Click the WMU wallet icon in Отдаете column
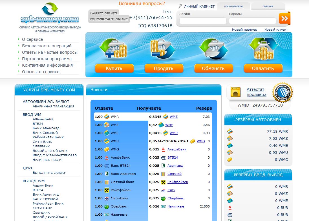Screen dimensions: 309x221 point(107,141)
